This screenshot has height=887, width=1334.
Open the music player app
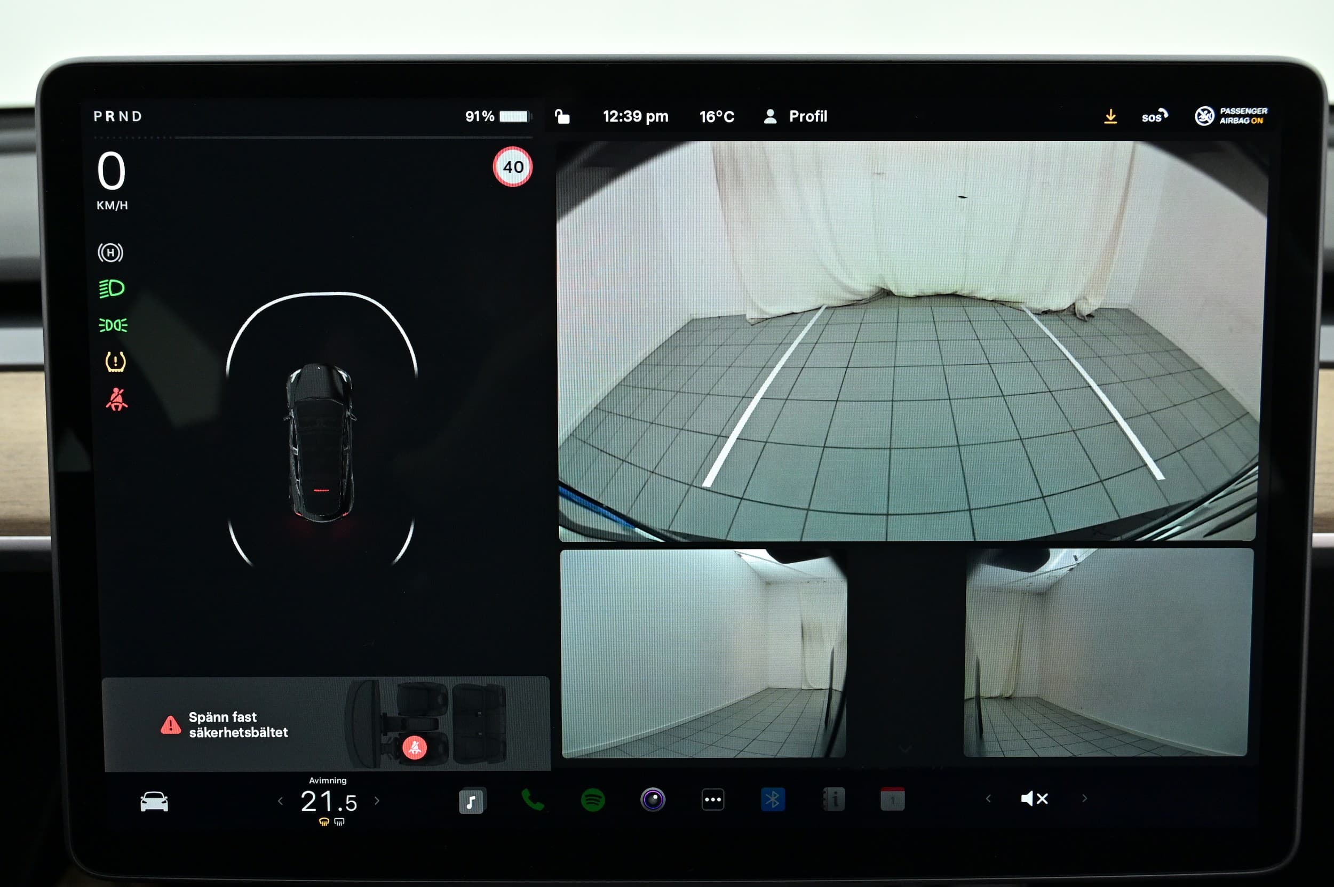point(472,801)
